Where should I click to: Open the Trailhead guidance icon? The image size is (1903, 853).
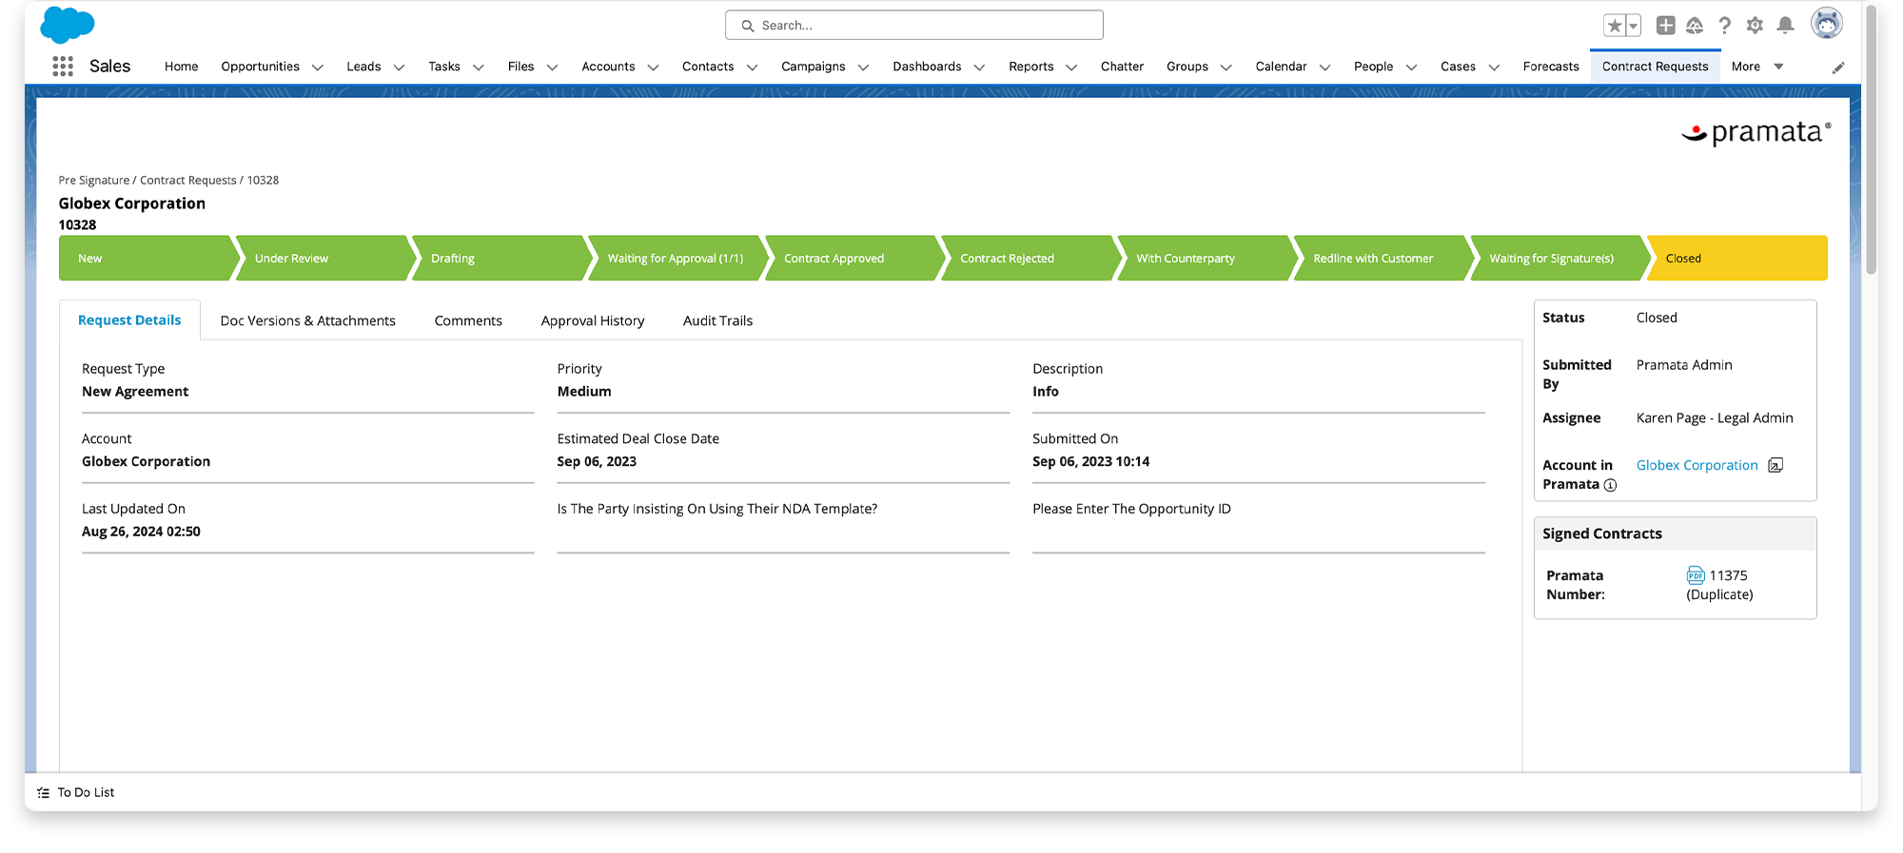point(1695,26)
